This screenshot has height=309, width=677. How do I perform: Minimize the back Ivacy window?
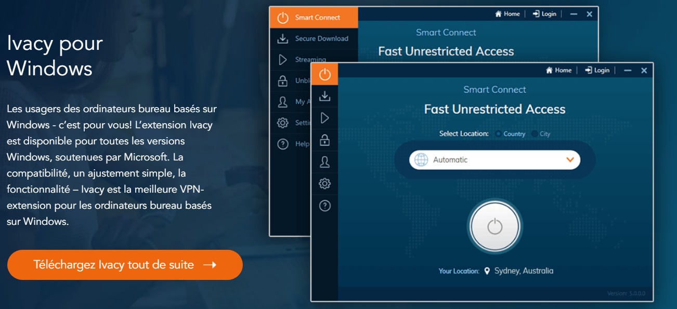(x=574, y=15)
